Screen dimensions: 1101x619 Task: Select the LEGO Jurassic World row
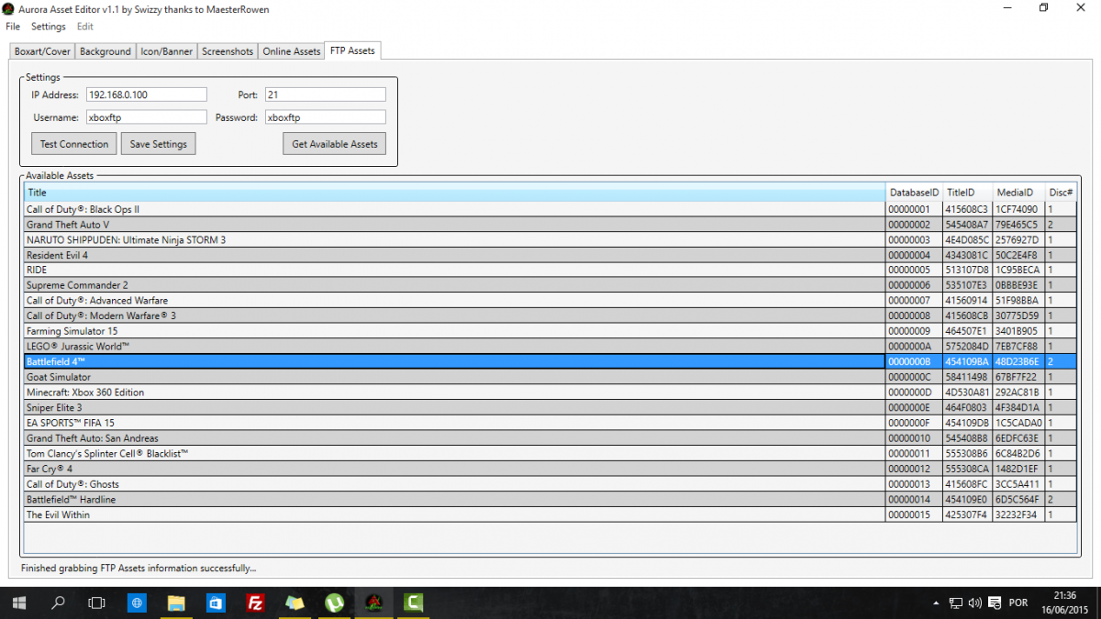click(x=550, y=347)
